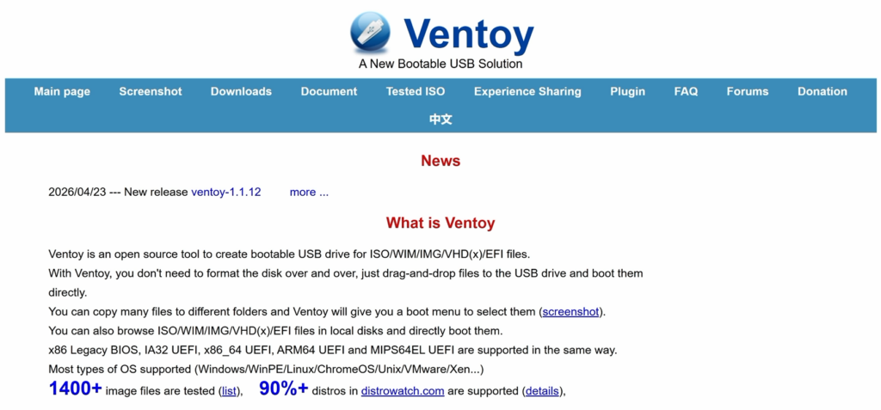The height and width of the screenshot is (410, 881).
Task: Visit the Forums link
Action: (748, 92)
